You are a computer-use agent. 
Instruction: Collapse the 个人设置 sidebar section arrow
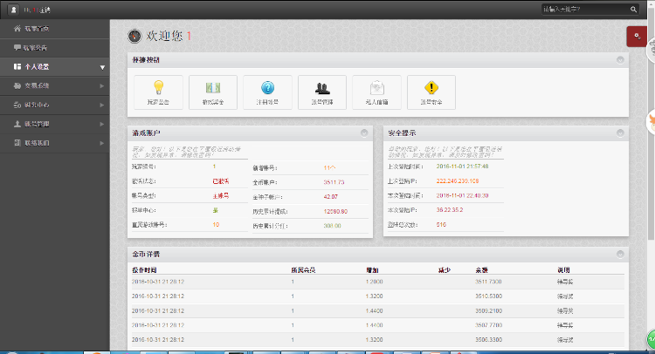[102, 67]
